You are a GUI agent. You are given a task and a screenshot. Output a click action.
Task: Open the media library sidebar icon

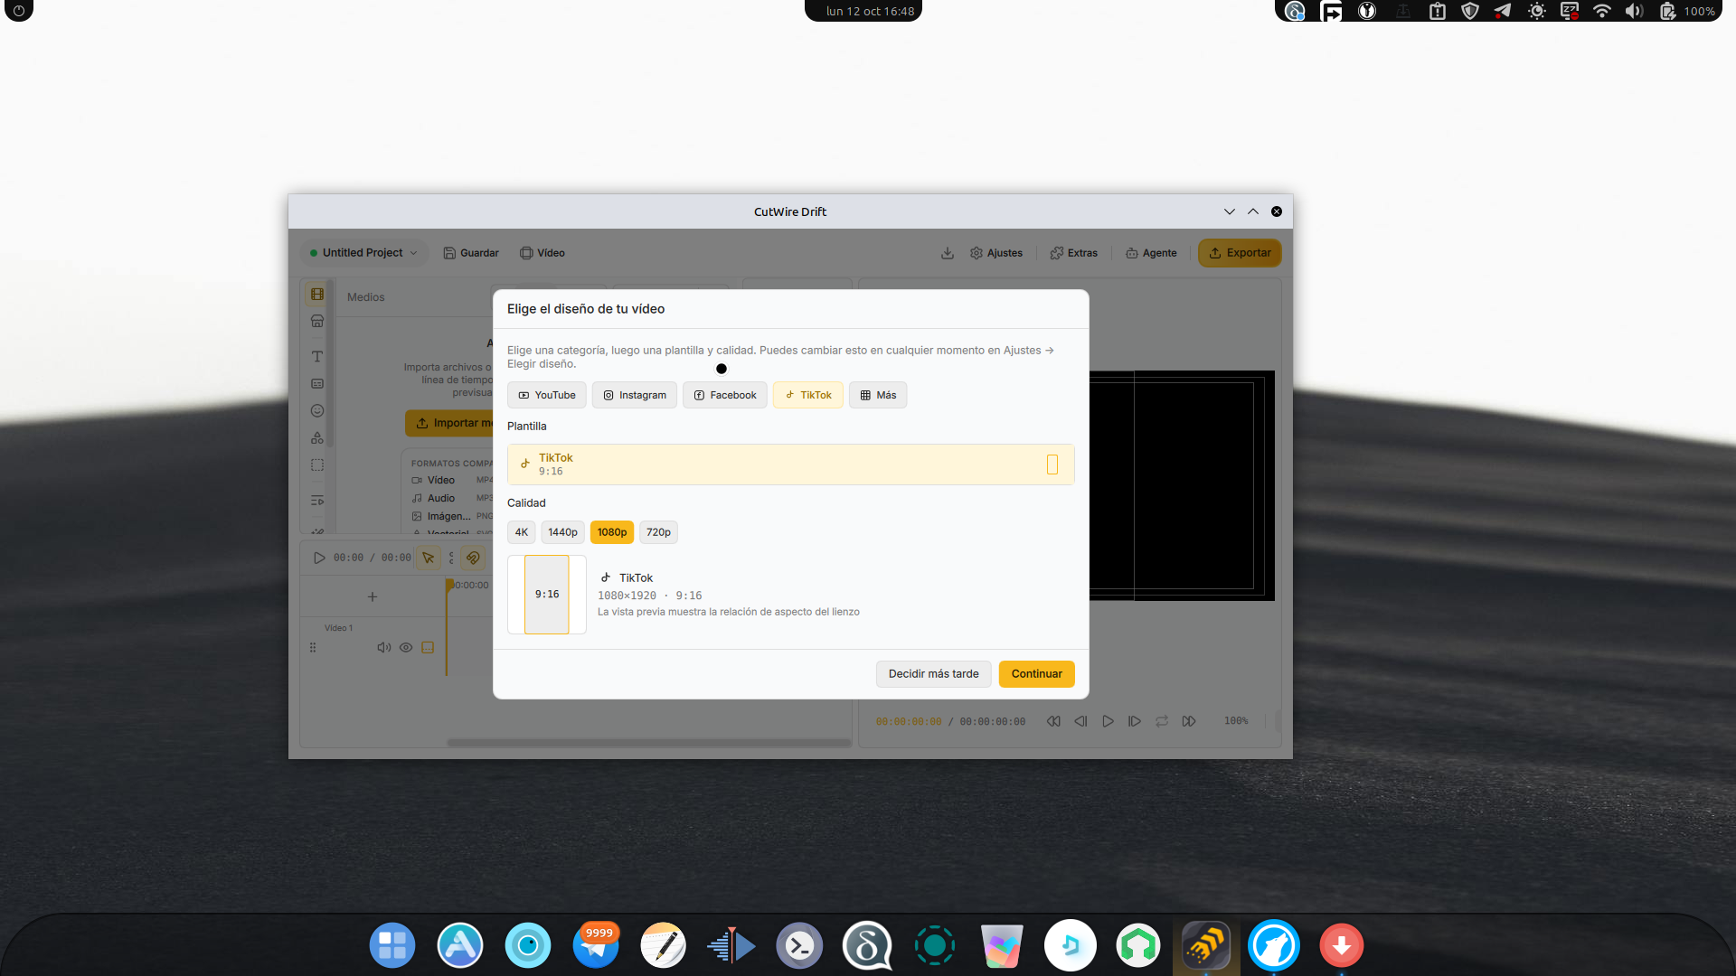click(x=317, y=295)
